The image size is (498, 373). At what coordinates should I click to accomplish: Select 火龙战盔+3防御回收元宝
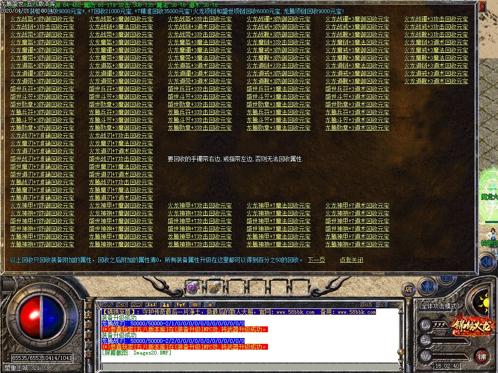tap(42, 19)
